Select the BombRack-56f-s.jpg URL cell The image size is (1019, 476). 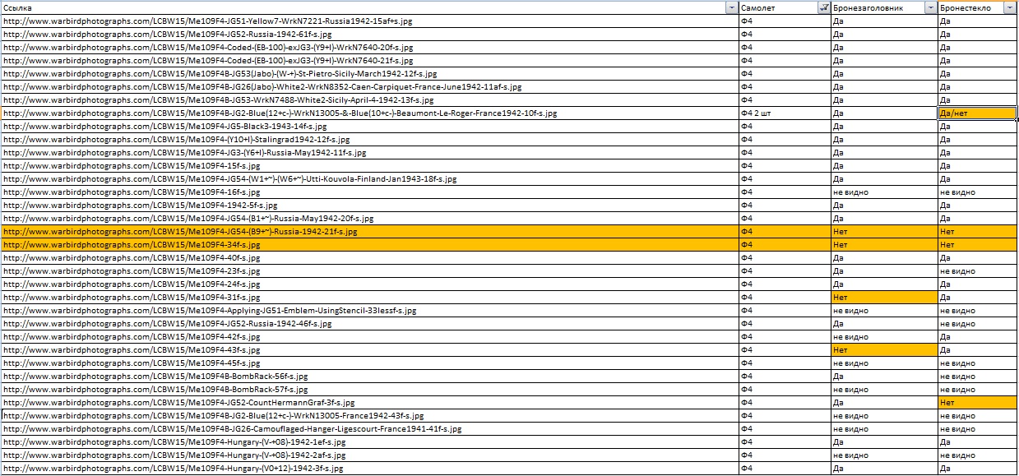point(369,376)
